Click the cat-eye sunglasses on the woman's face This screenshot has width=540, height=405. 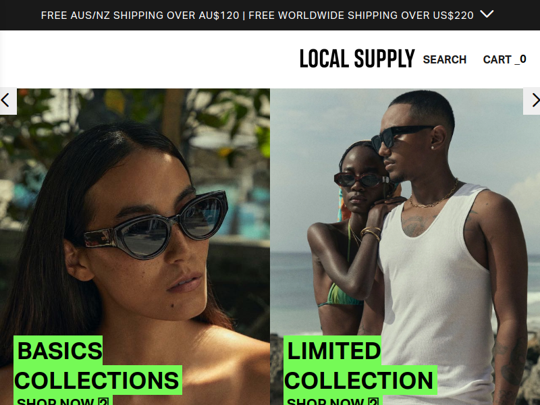157,227
